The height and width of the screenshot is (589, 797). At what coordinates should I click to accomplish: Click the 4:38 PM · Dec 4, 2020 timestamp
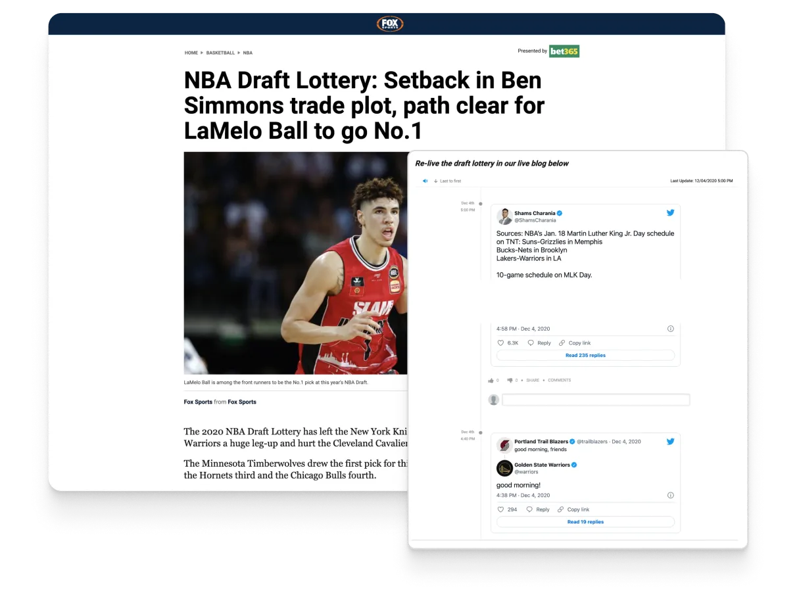(x=523, y=495)
